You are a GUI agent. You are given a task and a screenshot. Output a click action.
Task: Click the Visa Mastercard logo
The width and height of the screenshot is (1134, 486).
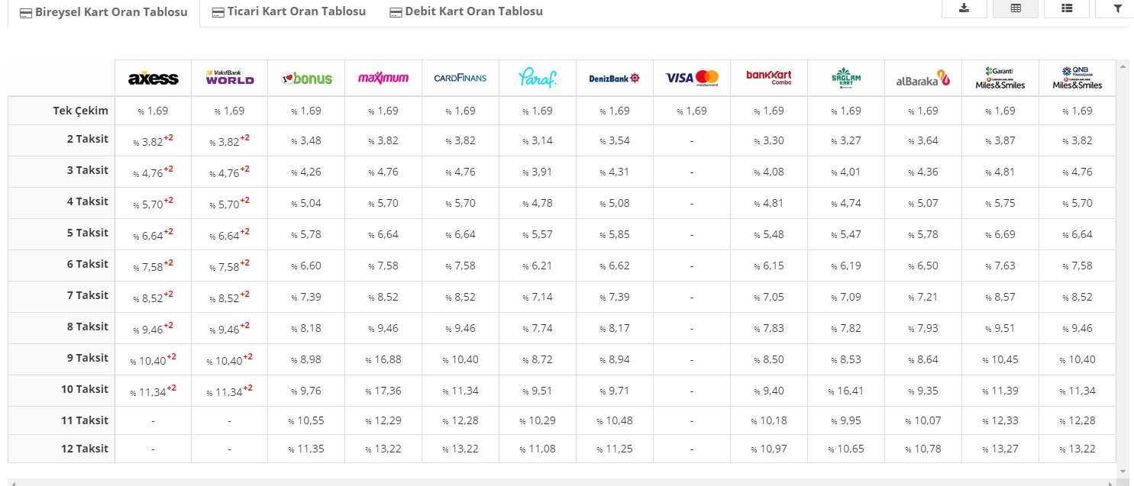692,78
